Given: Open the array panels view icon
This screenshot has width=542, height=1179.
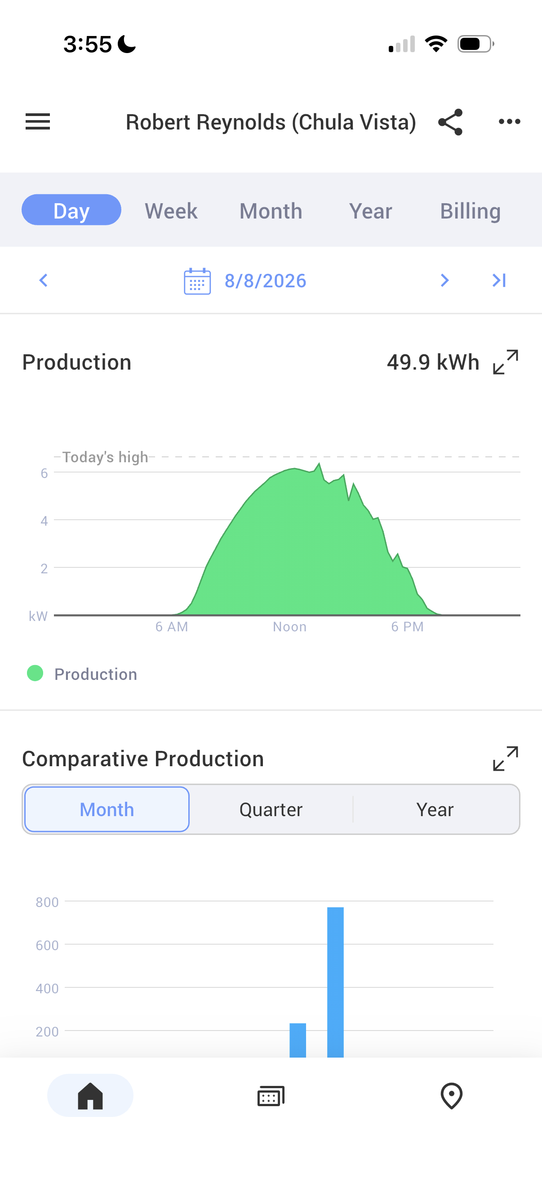Looking at the screenshot, I should [271, 1096].
